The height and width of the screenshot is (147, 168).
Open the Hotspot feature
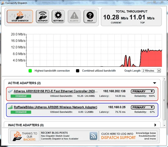42,16
